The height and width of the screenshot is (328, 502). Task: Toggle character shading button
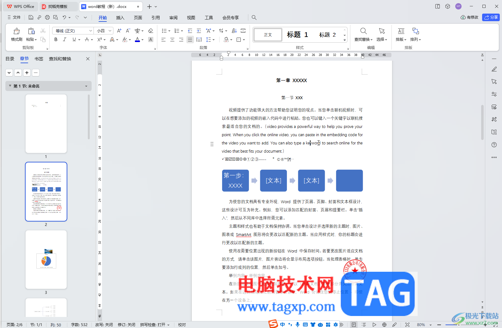[x=151, y=39]
